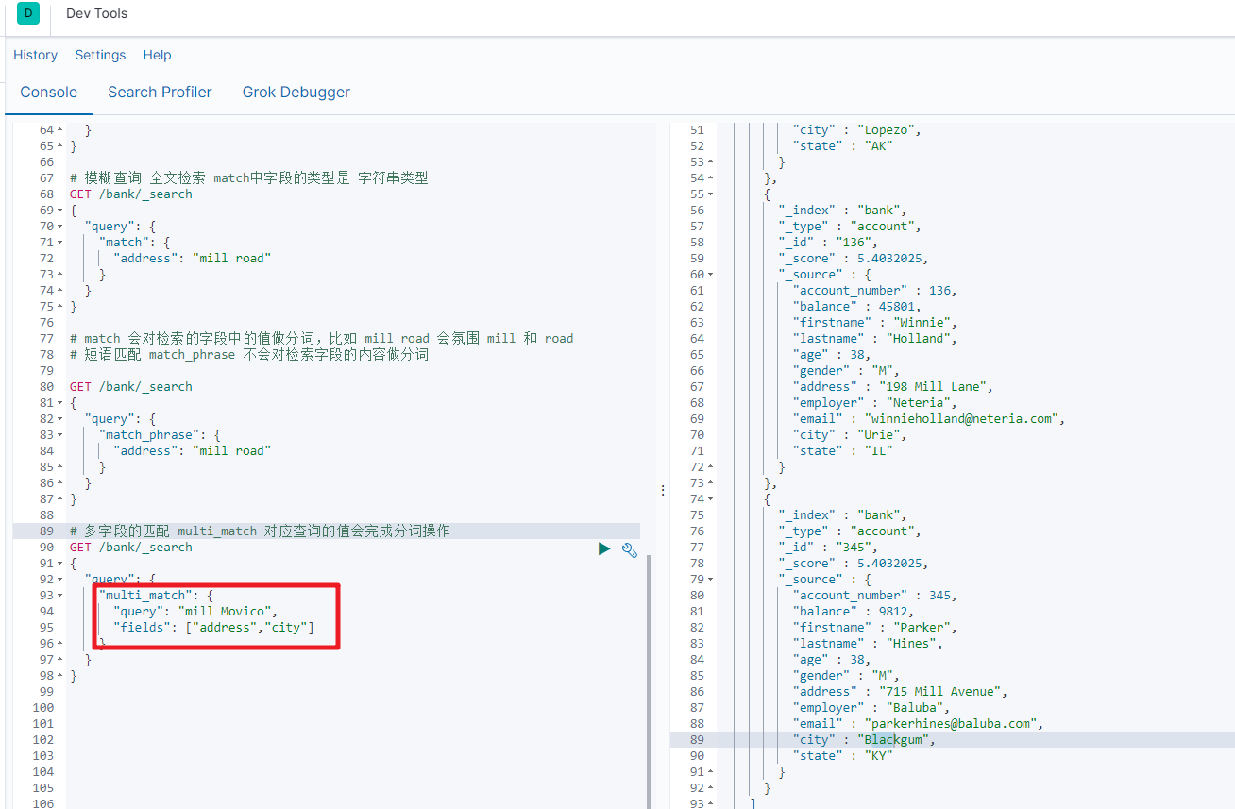Collapse fold arrow at response line 60
The width and height of the screenshot is (1235, 809).
(710, 275)
